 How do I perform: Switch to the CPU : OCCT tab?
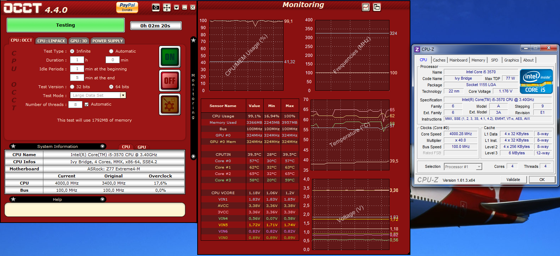[x=21, y=40]
